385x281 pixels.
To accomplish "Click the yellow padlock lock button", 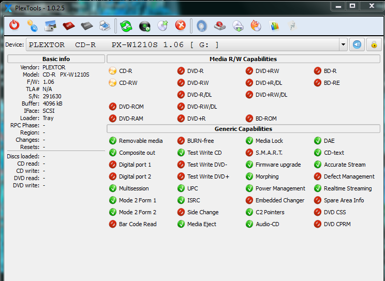I will tap(374, 45).
